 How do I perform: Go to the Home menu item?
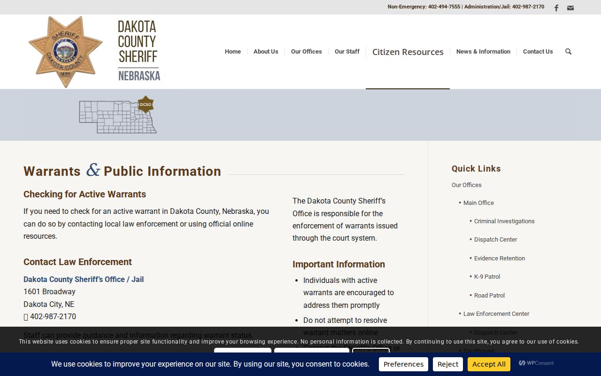click(x=233, y=52)
